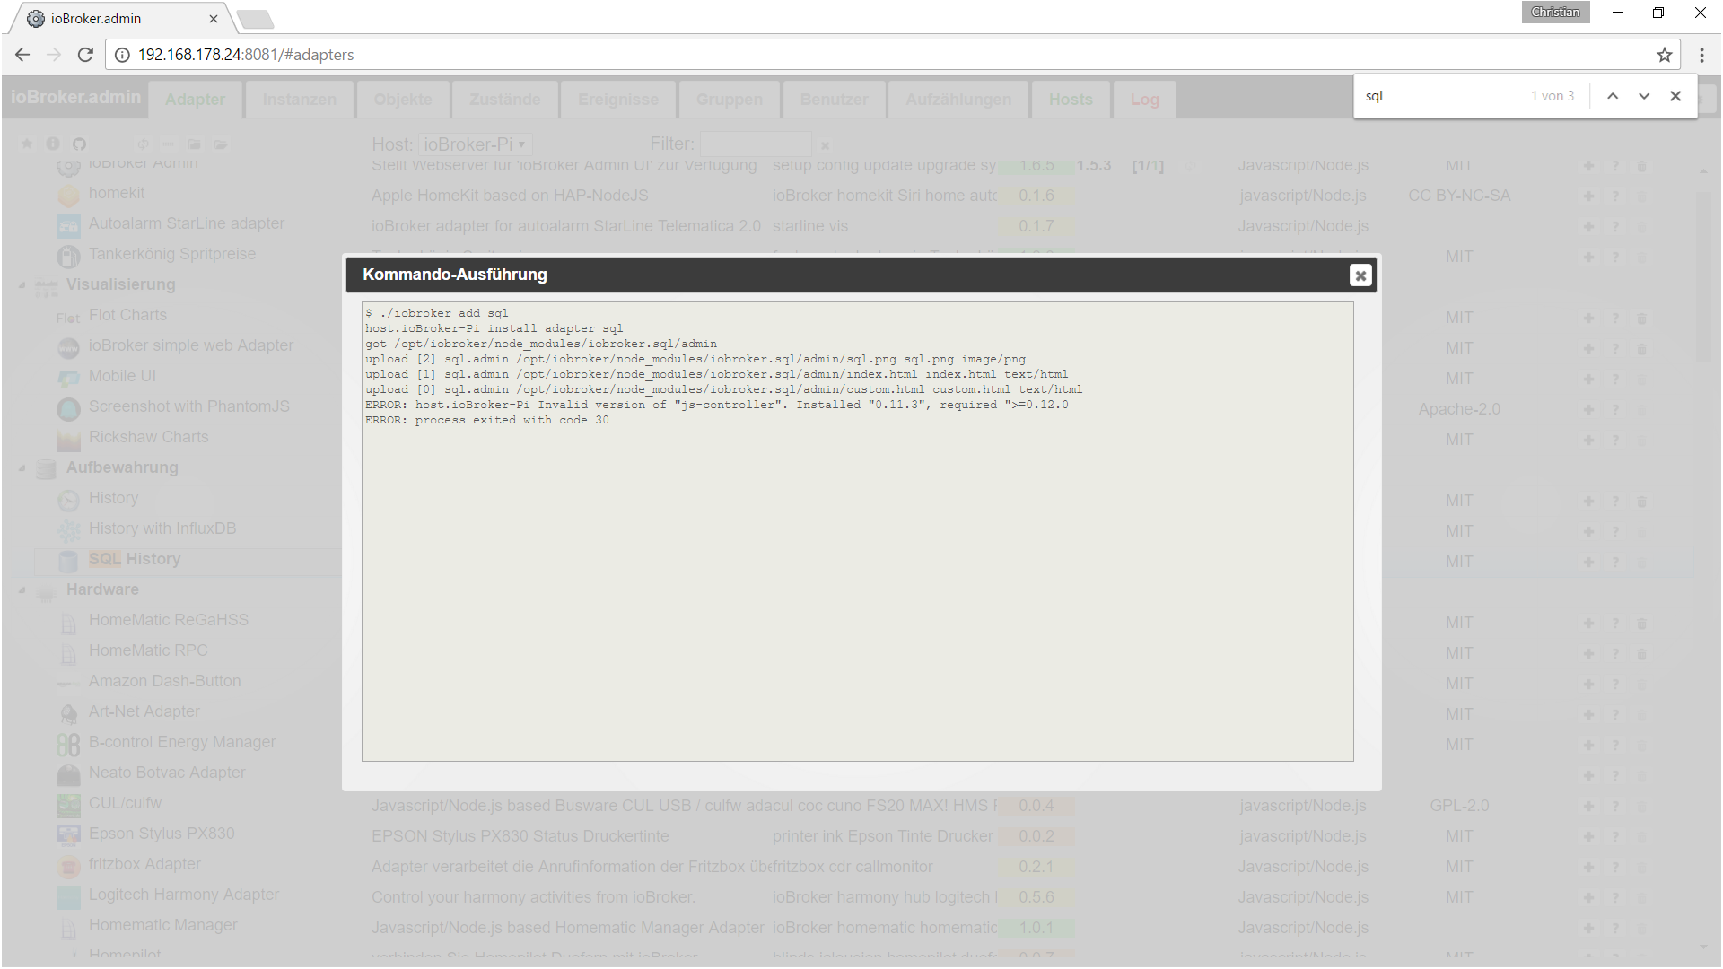Switch to the Hosts tab
This screenshot has height=969, width=1723.
pos(1071,100)
